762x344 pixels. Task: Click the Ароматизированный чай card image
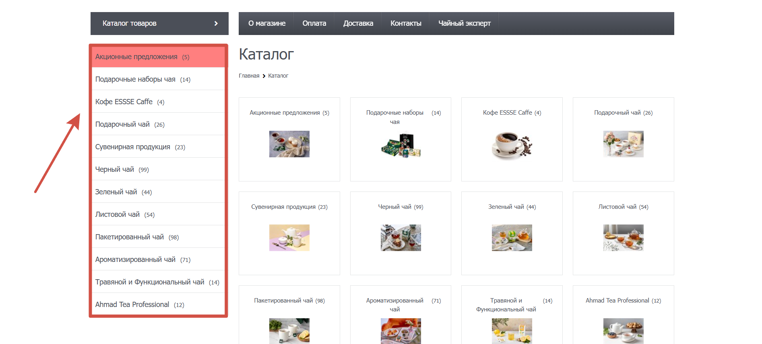pyautogui.click(x=401, y=331)
